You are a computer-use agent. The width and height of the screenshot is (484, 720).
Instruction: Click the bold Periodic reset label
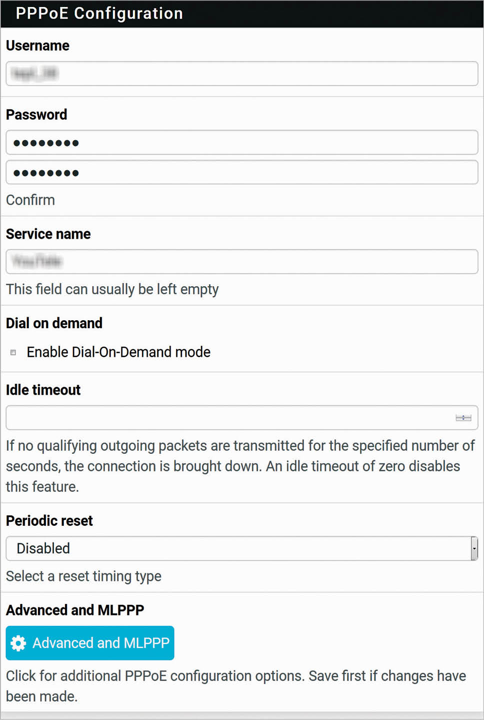point(49,521)
